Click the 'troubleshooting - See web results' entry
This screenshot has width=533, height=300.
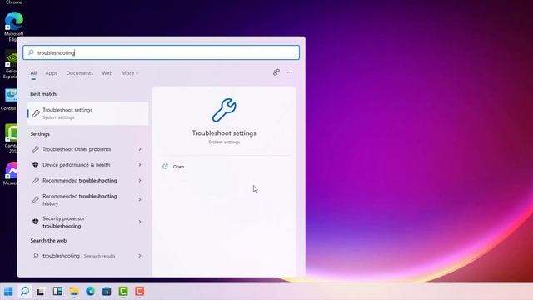coord(88,256)
